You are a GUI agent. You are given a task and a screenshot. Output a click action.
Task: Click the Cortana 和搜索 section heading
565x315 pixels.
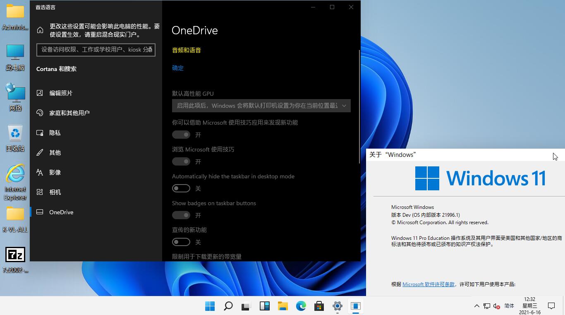click(56, 69)
